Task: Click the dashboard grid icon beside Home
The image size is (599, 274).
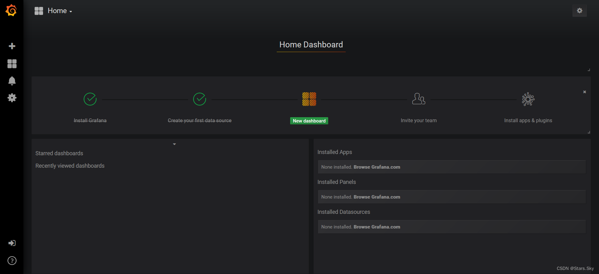Action: [x=39, y=11]
